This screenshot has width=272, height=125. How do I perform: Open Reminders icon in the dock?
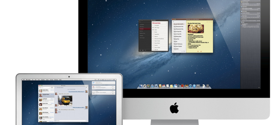(x=168, y=86)
